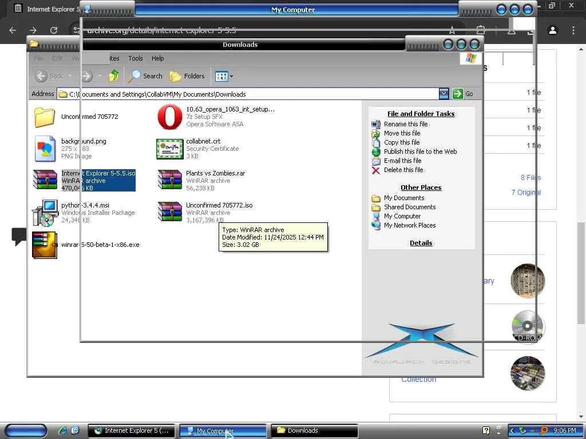
Task: Collapse the Other Places section
Action: (421, 187)
